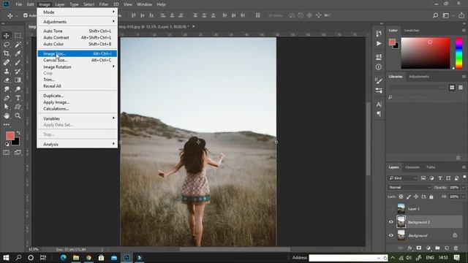Click Auto Contrast
The image size is (468, 263).
click(x=78, y=37)
